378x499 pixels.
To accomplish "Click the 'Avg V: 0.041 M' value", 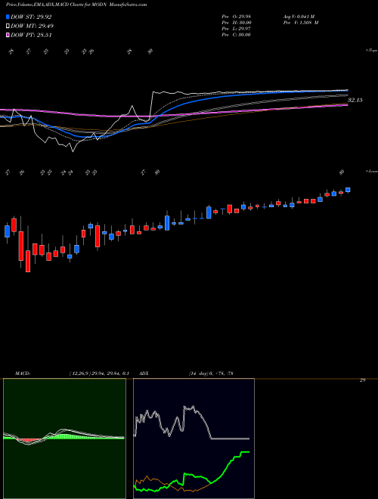I will [x=299, y=17].
